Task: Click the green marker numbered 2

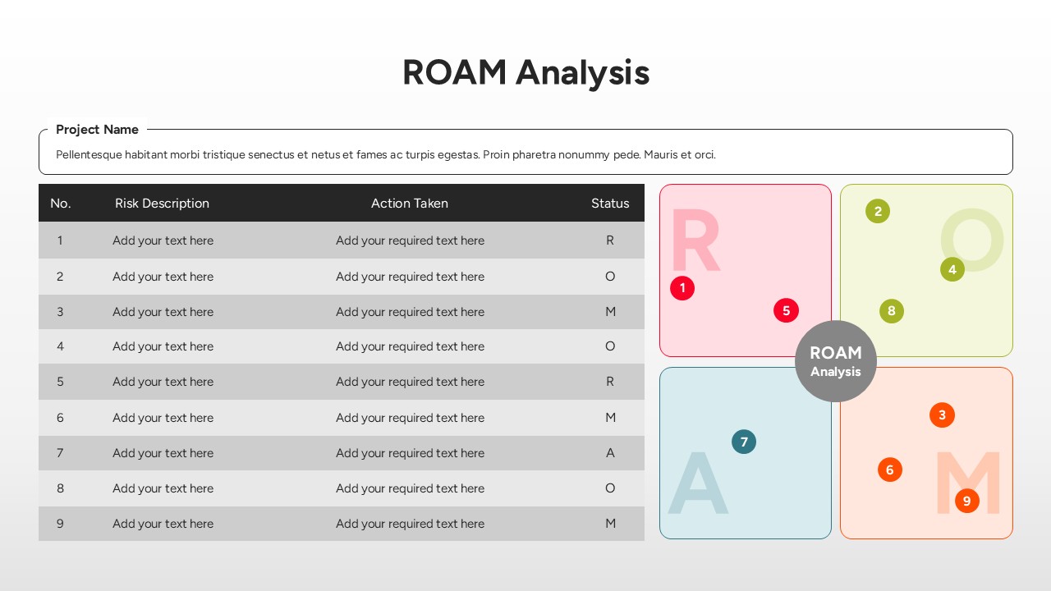Action: point(878,211)
